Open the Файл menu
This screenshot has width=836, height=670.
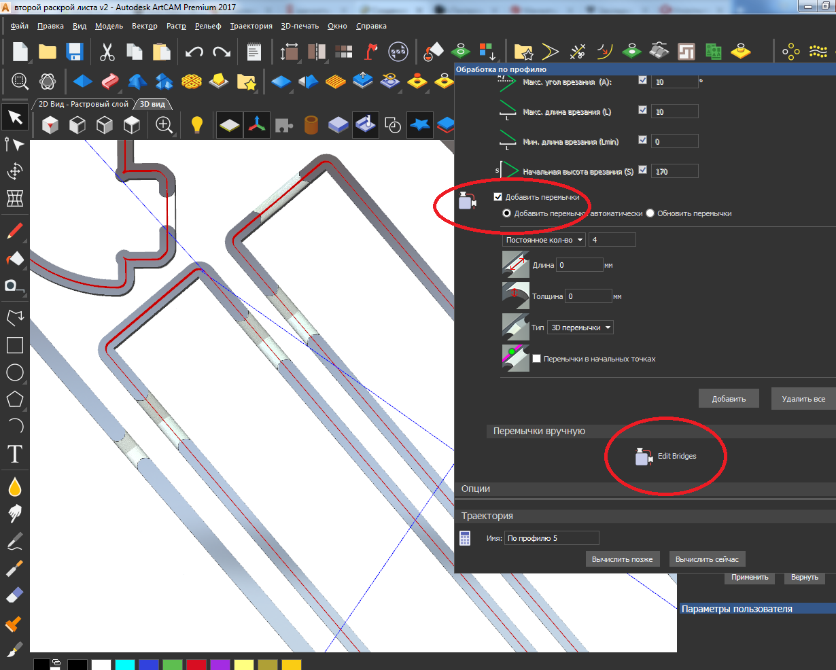point(20,26)
